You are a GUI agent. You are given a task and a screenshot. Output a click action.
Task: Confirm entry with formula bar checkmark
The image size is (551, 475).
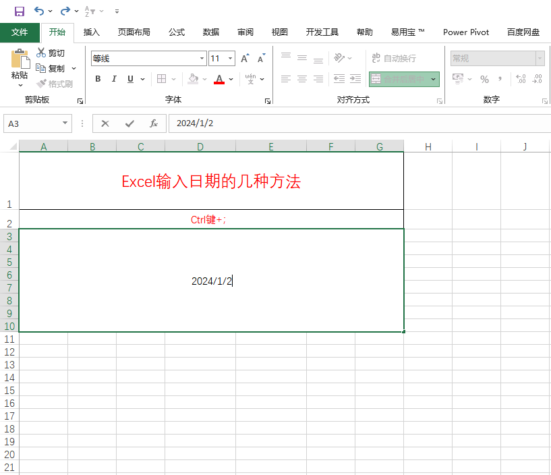pos(129,123)
